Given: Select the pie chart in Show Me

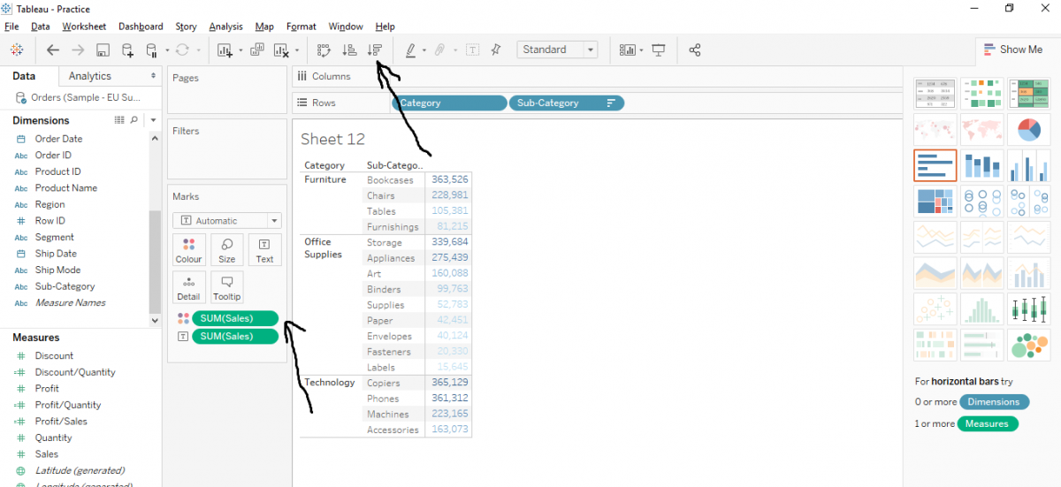Looking at the screenshot, I should point(1029,129).
